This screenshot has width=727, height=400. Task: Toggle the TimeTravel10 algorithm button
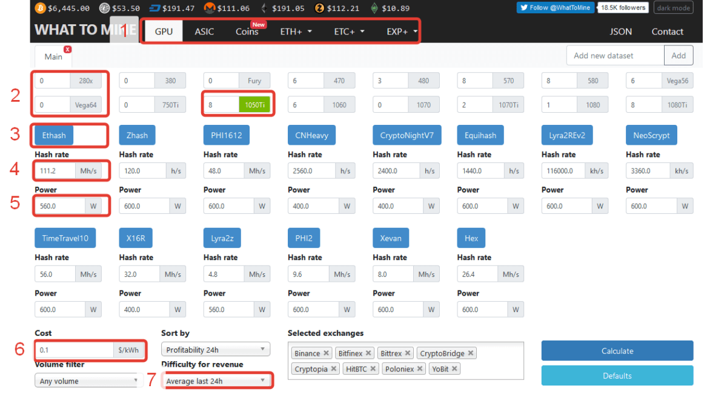65,238
